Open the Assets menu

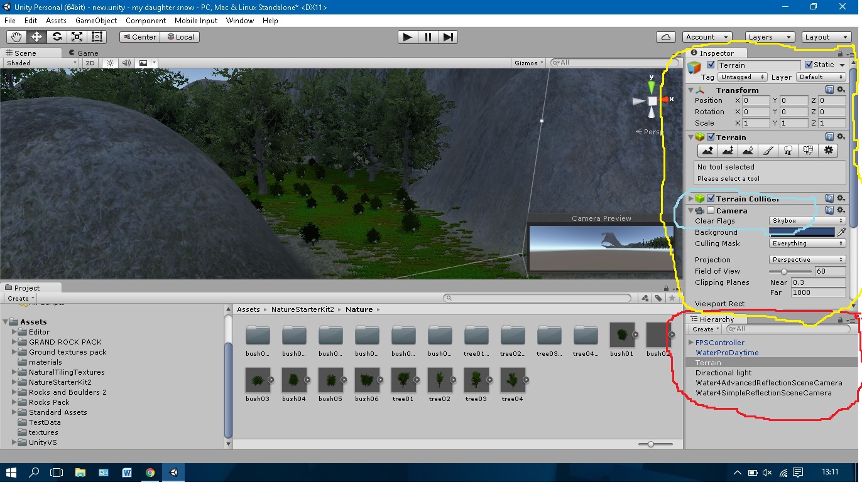click(56, 20)
